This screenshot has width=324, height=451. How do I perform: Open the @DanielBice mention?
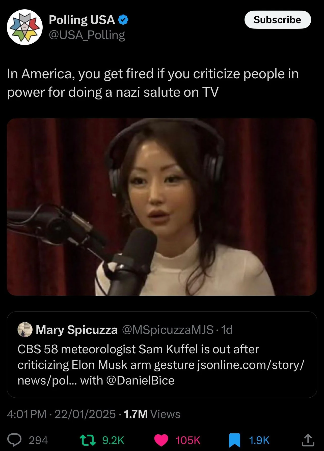click(x=140, y=380)
